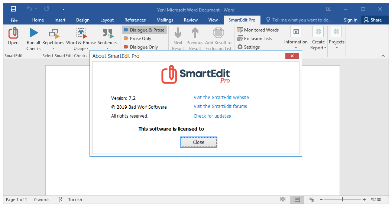Click the 0 words count
Screen dimensions: 392x207
(x=42, y=200)
